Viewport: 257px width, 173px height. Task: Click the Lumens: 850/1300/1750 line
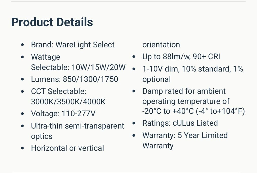coord(75,79)
